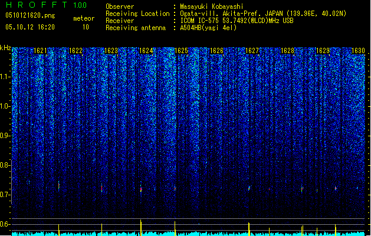
Task: Click the 1625 time marker
Action: point(182,51)
